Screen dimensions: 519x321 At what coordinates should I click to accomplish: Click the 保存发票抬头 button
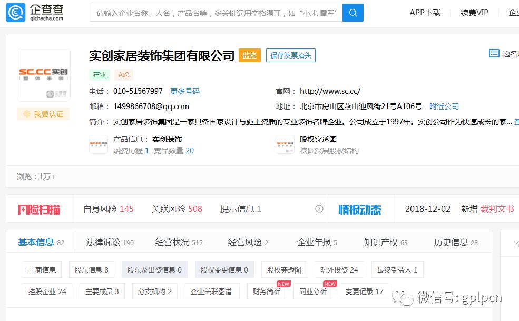(291, 55)
